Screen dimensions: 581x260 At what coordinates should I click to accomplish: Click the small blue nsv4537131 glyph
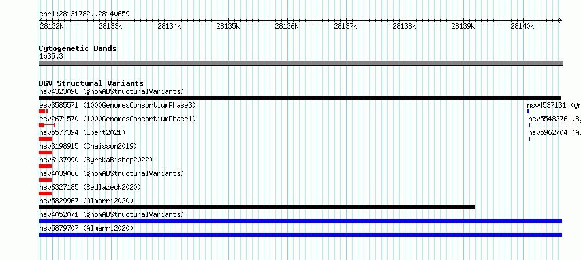coord(528,111)
